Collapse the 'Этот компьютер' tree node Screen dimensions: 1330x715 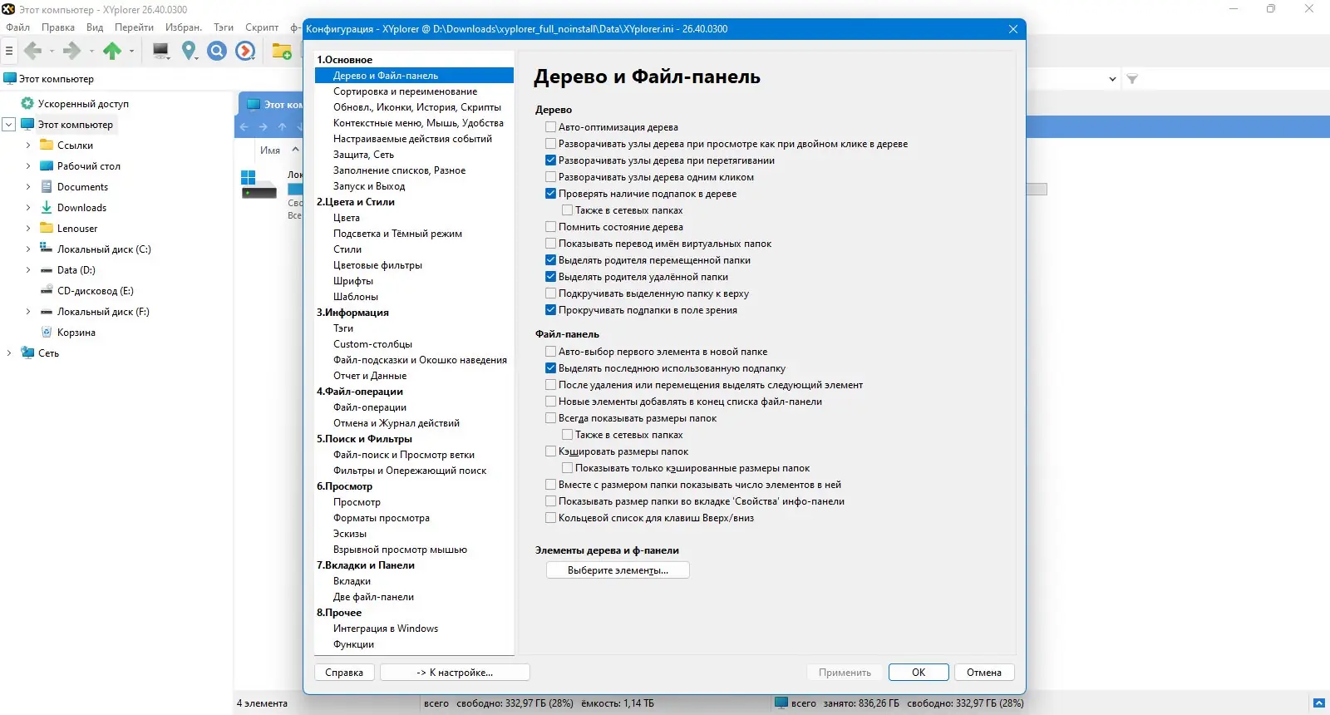(9, 125)
